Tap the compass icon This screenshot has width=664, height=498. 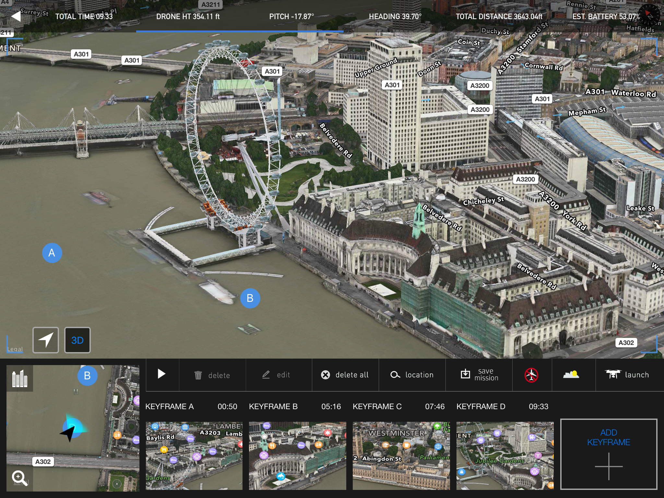649,15
